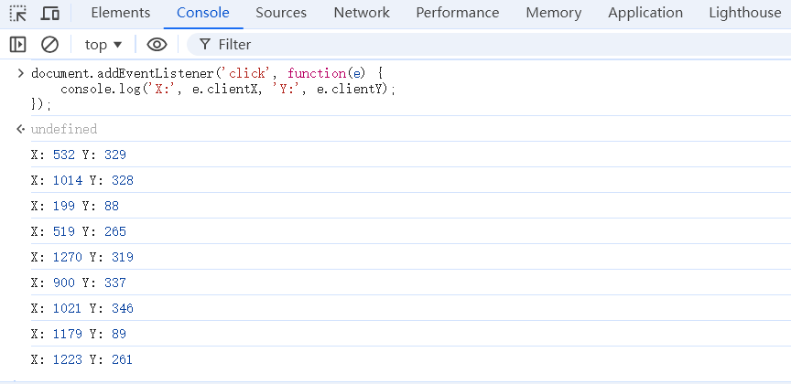Click the input prompt chevron beside document.addEventListener
This screenshot has width=791, height=384.
(21, 73)
